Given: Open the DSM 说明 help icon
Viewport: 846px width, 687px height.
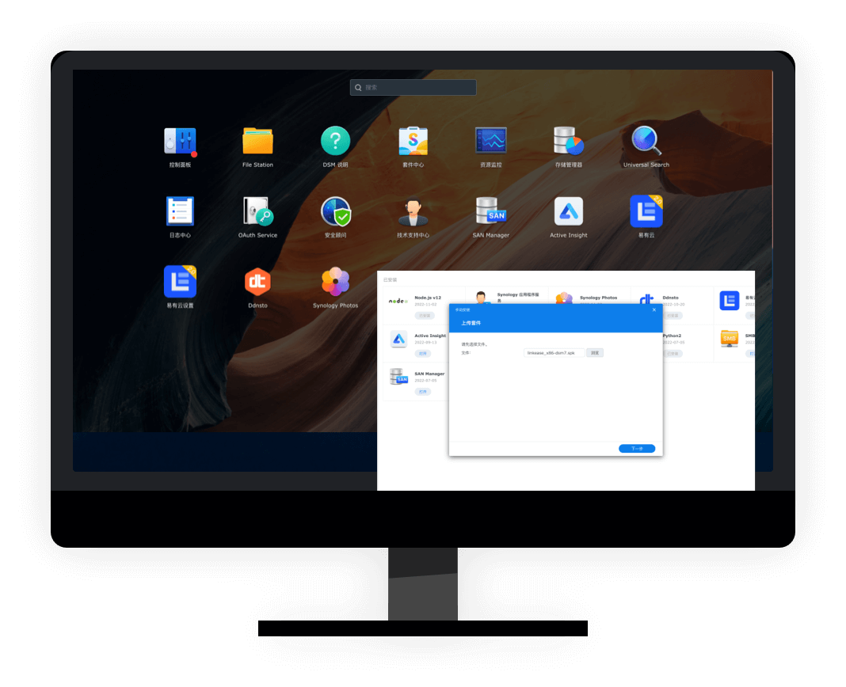Looking at the screenshot, I should pyautogui.click(x=335, y=142).
